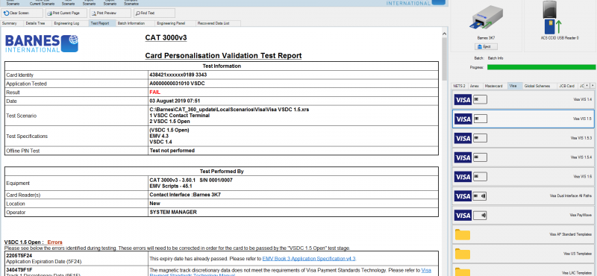Click the operator value SYSTEM MANAGER
This screenshot has height=276, width=597.
coord(173,212)
